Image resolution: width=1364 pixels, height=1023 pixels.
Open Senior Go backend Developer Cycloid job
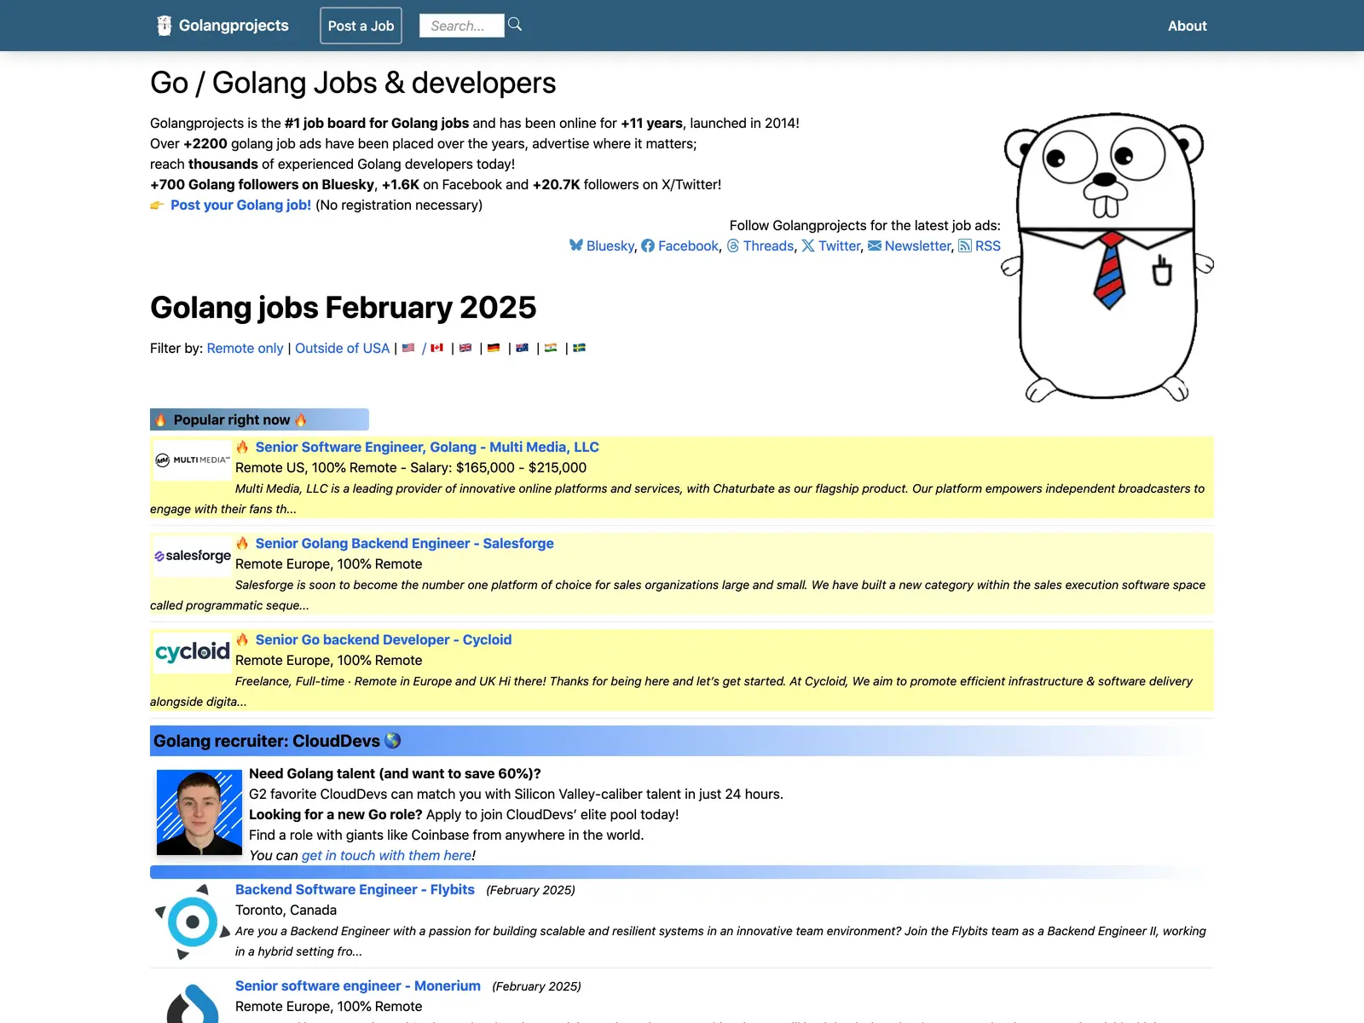tap(384, 639)
